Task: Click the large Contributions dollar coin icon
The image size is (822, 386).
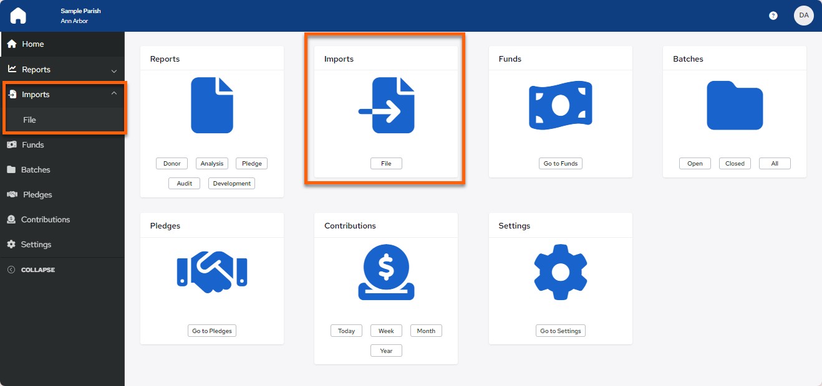Action: [387, 272]
